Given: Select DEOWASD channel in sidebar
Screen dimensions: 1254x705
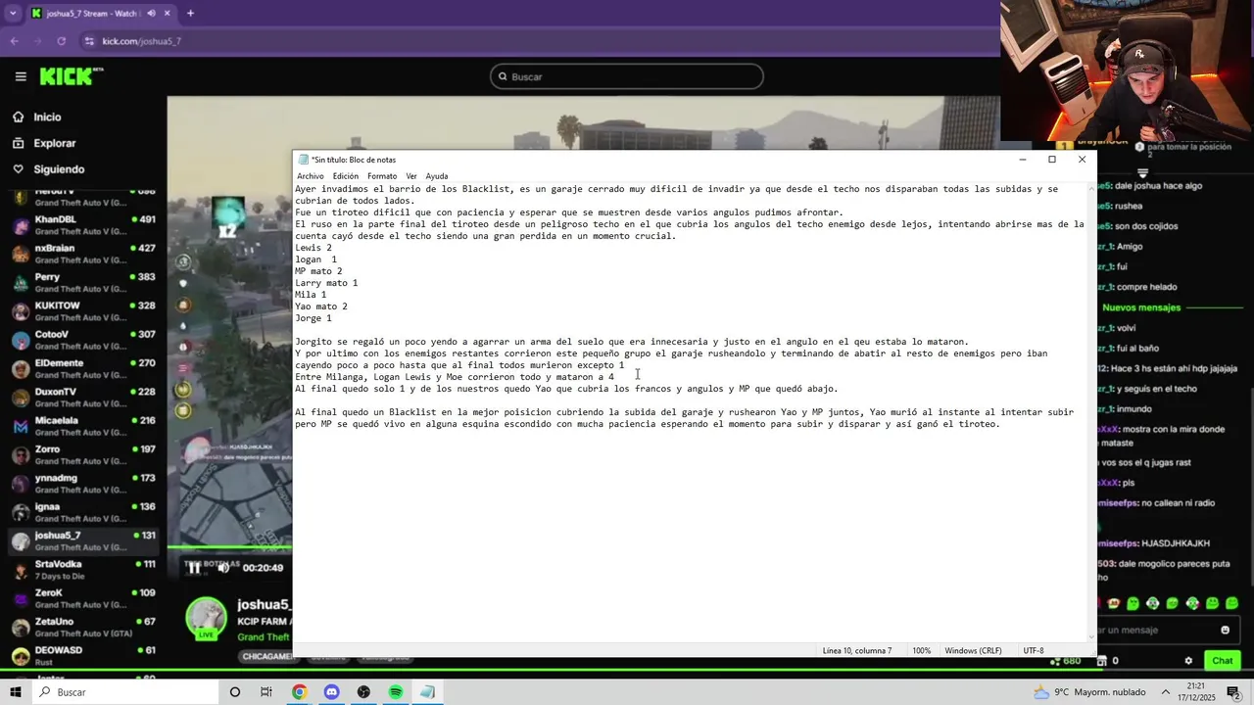Looking at the screenshot, I should [x=82, y=656].
